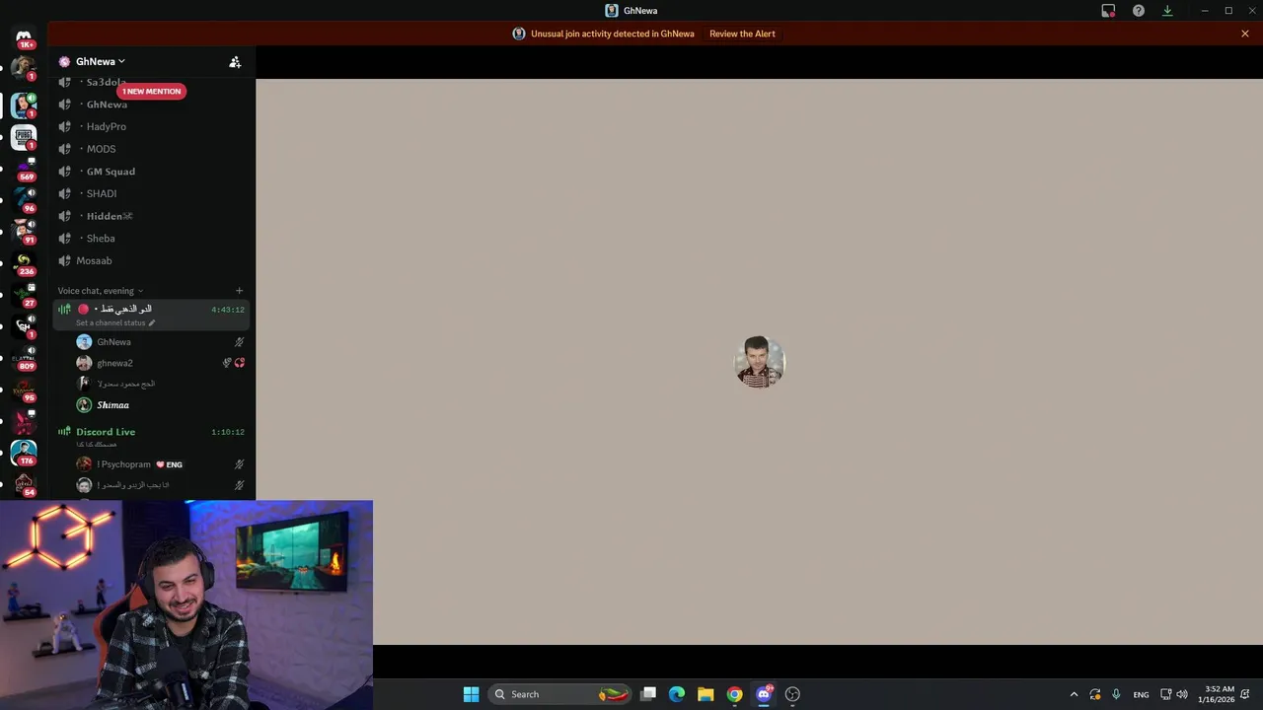This screenshot has height=710, width=1263.
Task: Click the muted mic icon on GhNewa row
Action: point(239,342)
